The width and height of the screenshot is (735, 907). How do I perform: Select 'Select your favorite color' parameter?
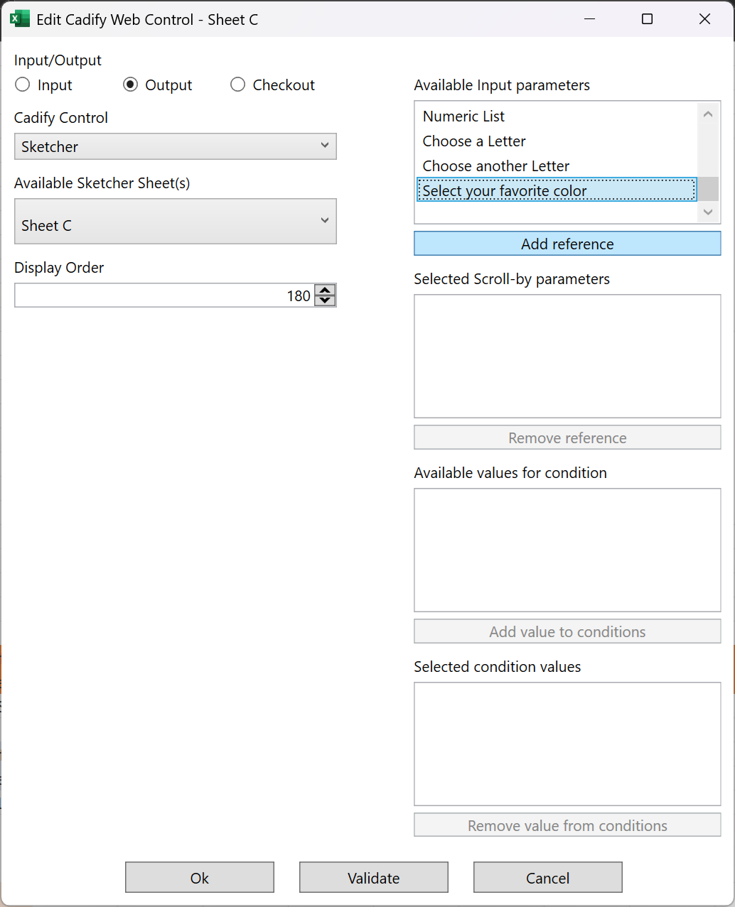[x=556, y=190]
